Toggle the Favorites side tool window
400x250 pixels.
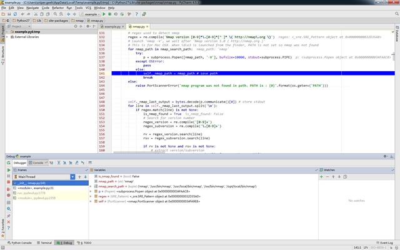2,227
